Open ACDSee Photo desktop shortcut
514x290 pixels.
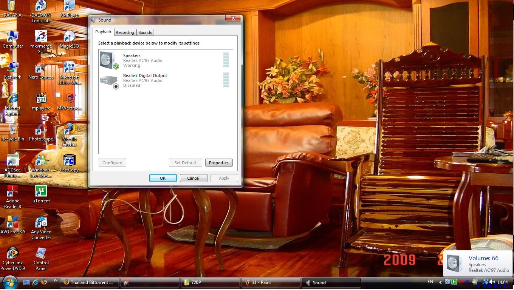click(x=13, y=166)
